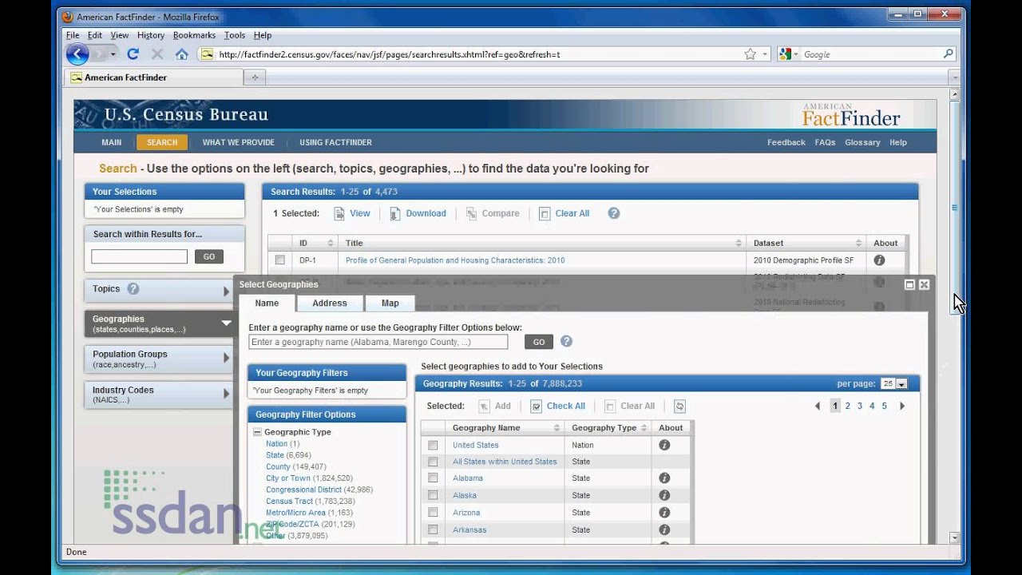Open the FAQs link
The width and height of the screenshot is (1022, 575).
point(825,142)
